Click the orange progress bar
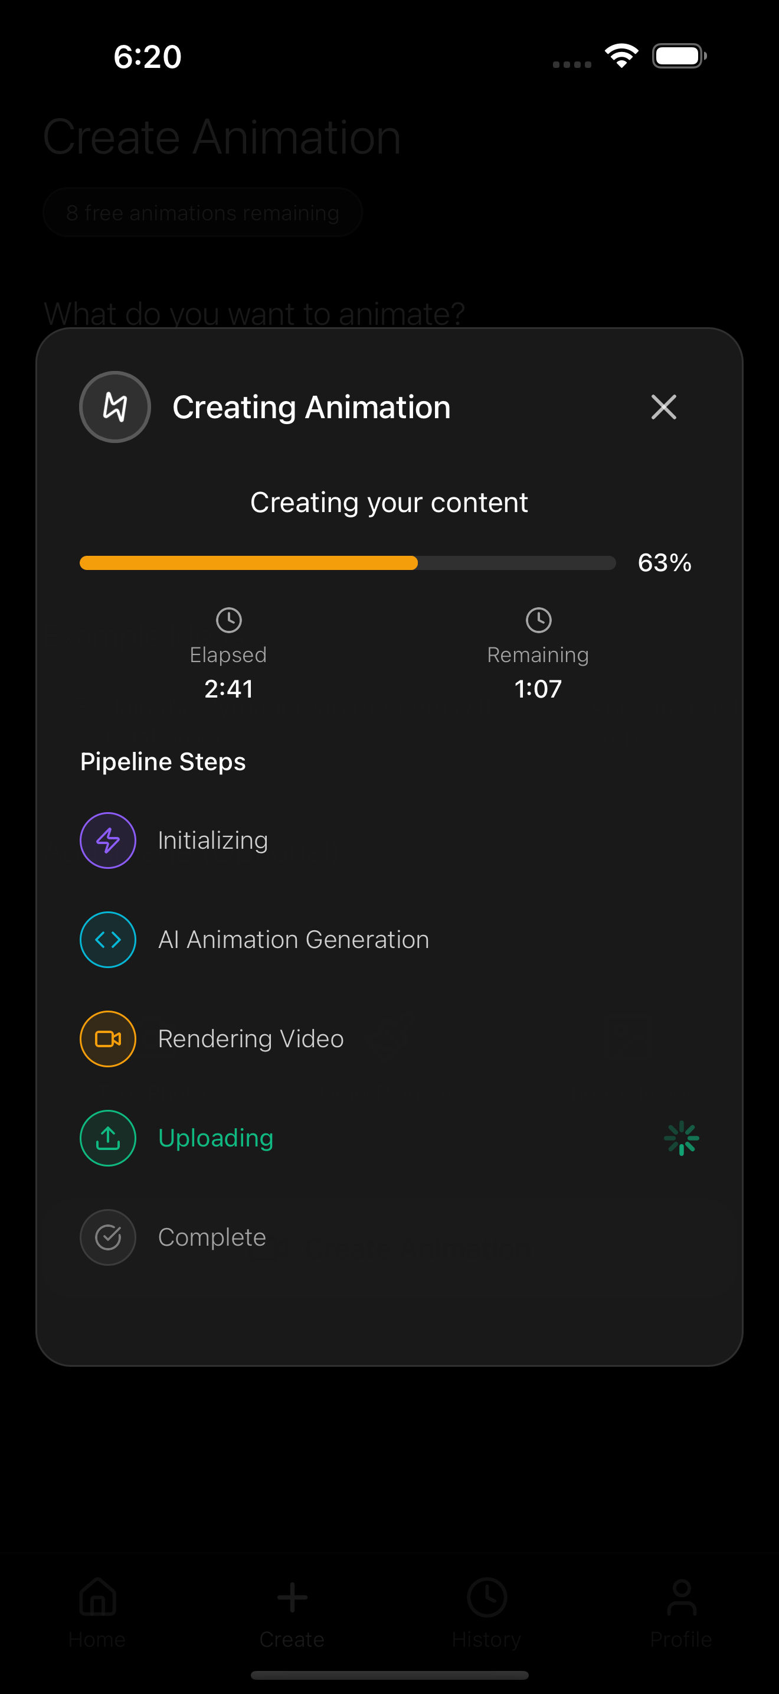 [x=248, y=563]
